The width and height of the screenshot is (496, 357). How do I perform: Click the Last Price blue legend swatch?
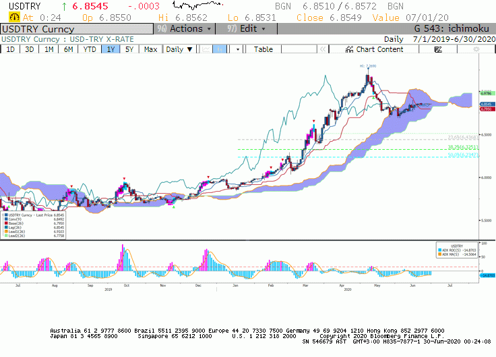[x=6, y=215]
